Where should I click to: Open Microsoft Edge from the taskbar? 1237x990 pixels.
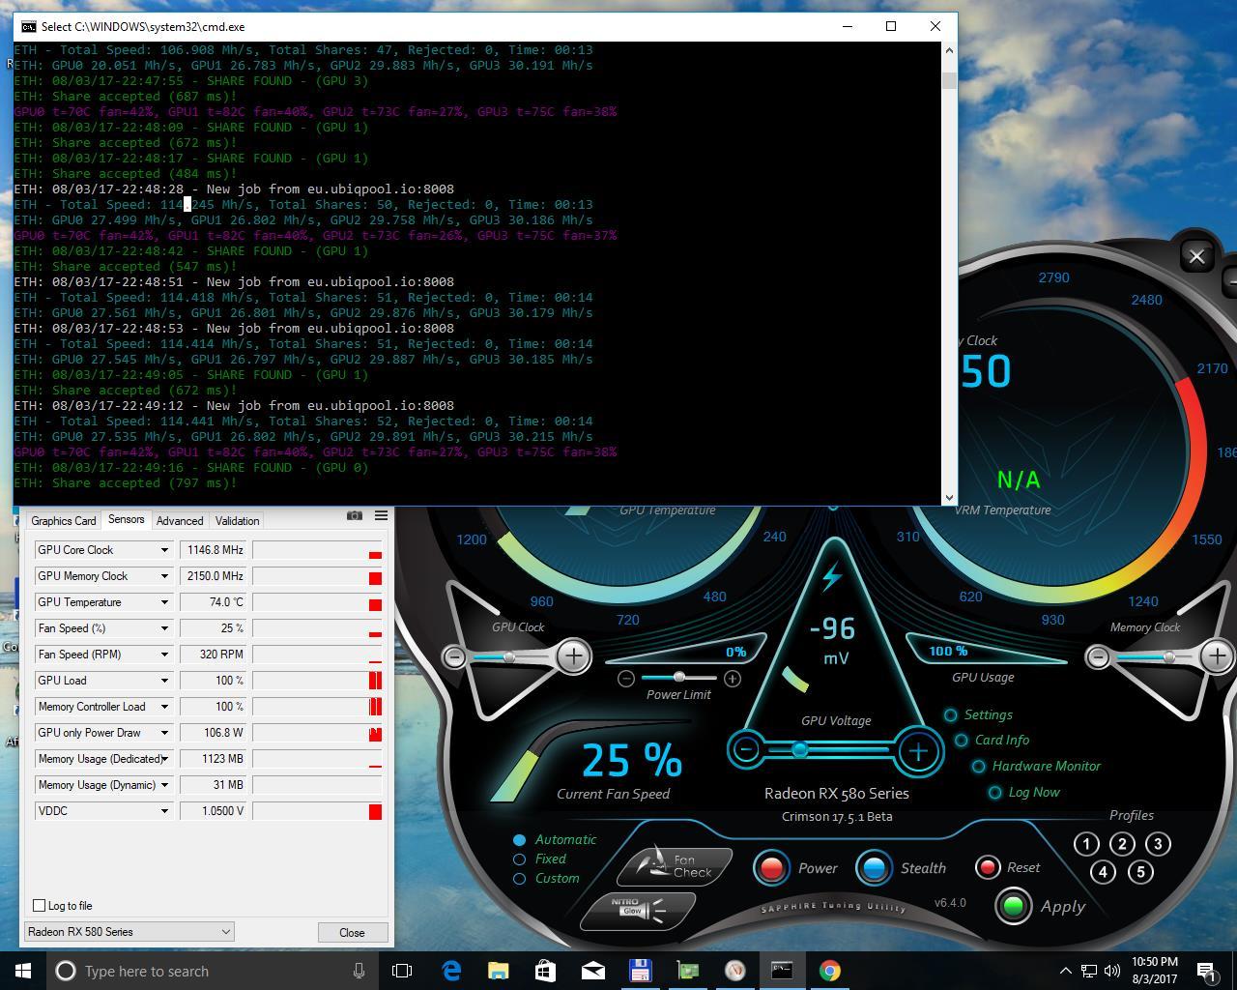point(451,971)
